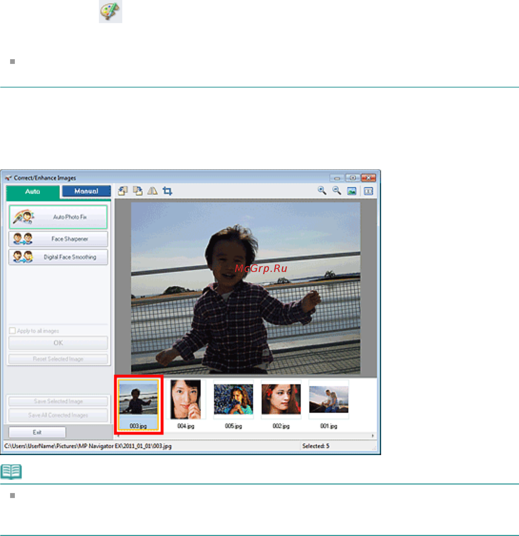Click the OK button
The width and height of the screenshot is (519, 536).
tap(58, 343)
